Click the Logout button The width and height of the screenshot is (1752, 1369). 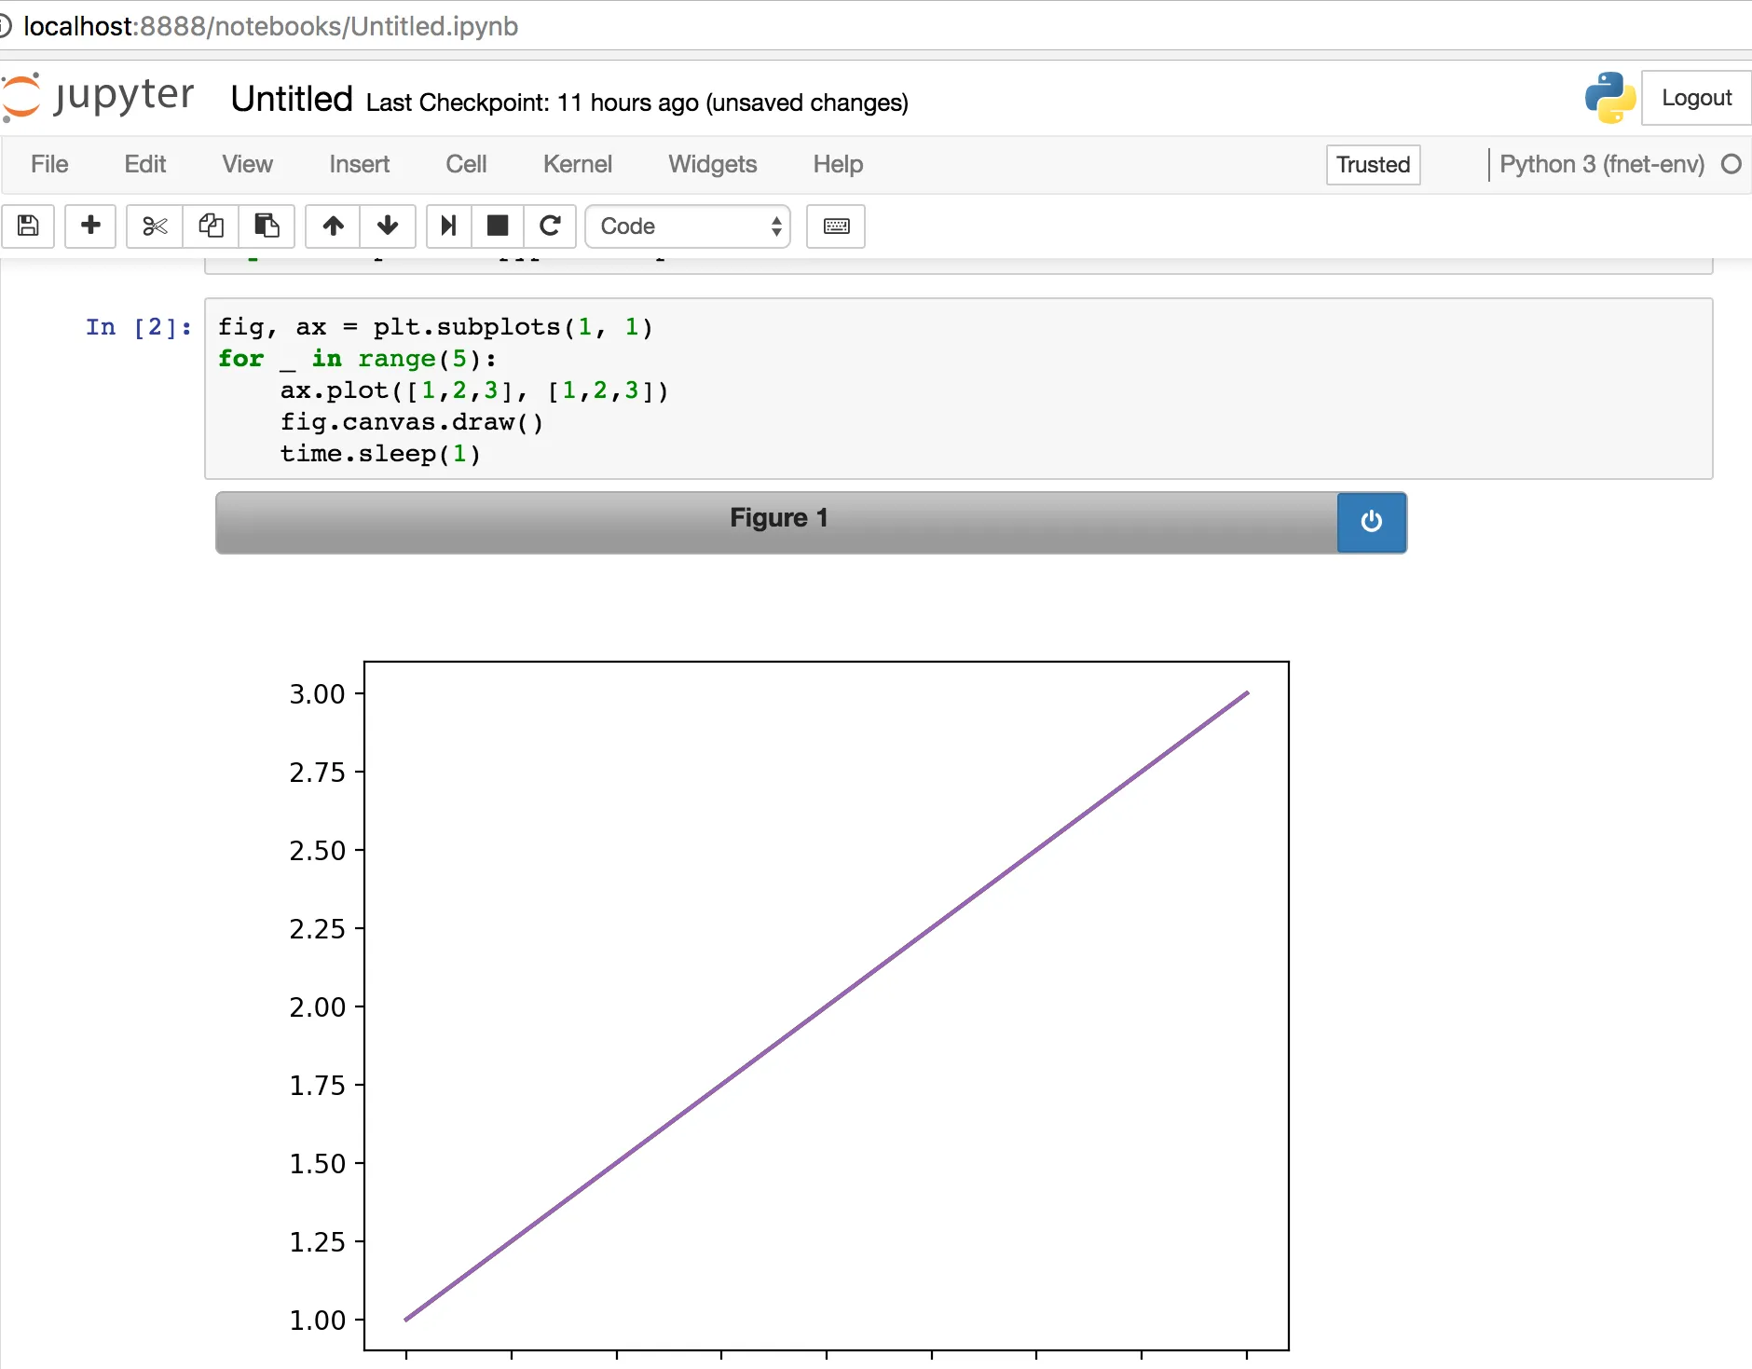coord(1696,98)
